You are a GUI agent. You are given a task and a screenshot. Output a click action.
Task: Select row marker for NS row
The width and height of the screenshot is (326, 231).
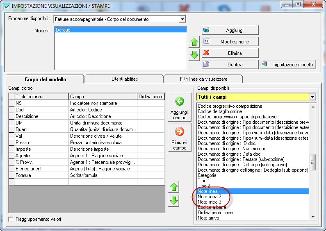(11, 103)
